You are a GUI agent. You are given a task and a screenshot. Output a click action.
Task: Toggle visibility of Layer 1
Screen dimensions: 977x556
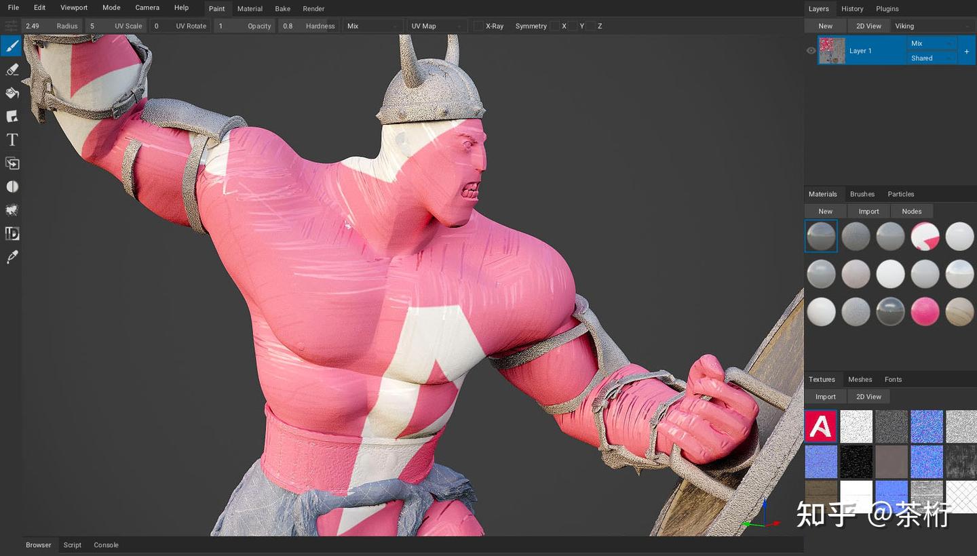(x=811, y=50)
